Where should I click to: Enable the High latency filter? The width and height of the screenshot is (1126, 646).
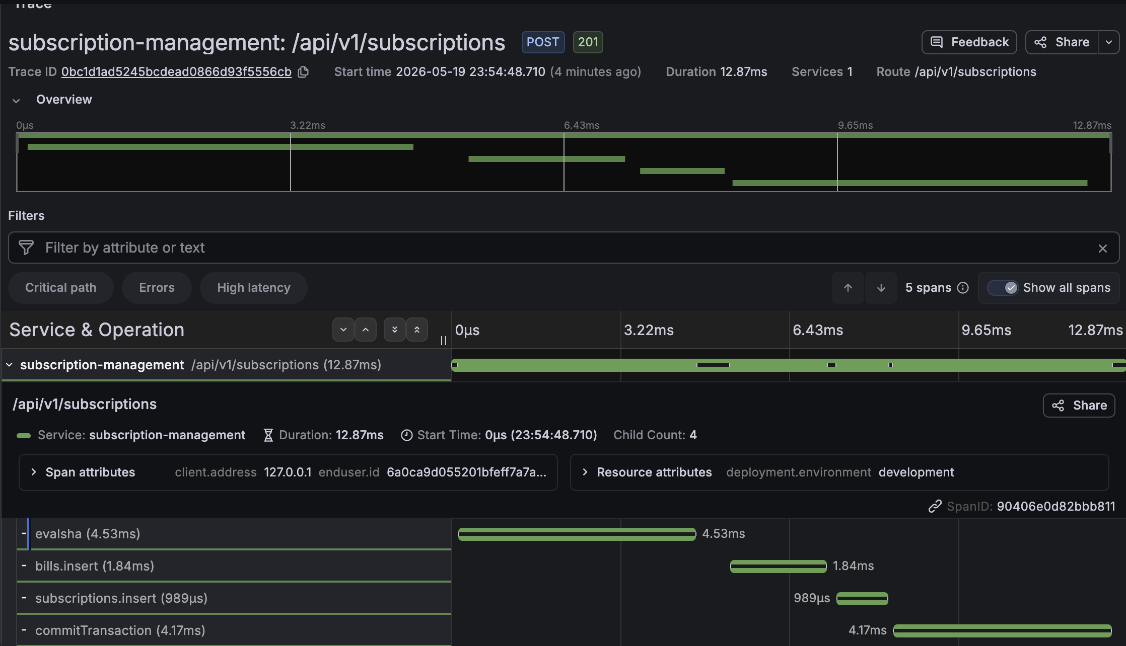coord(254,288)
